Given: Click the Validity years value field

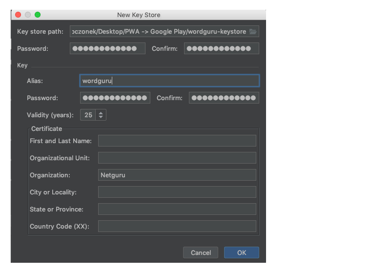Looking at the screenshot, I should coord(88,115).
